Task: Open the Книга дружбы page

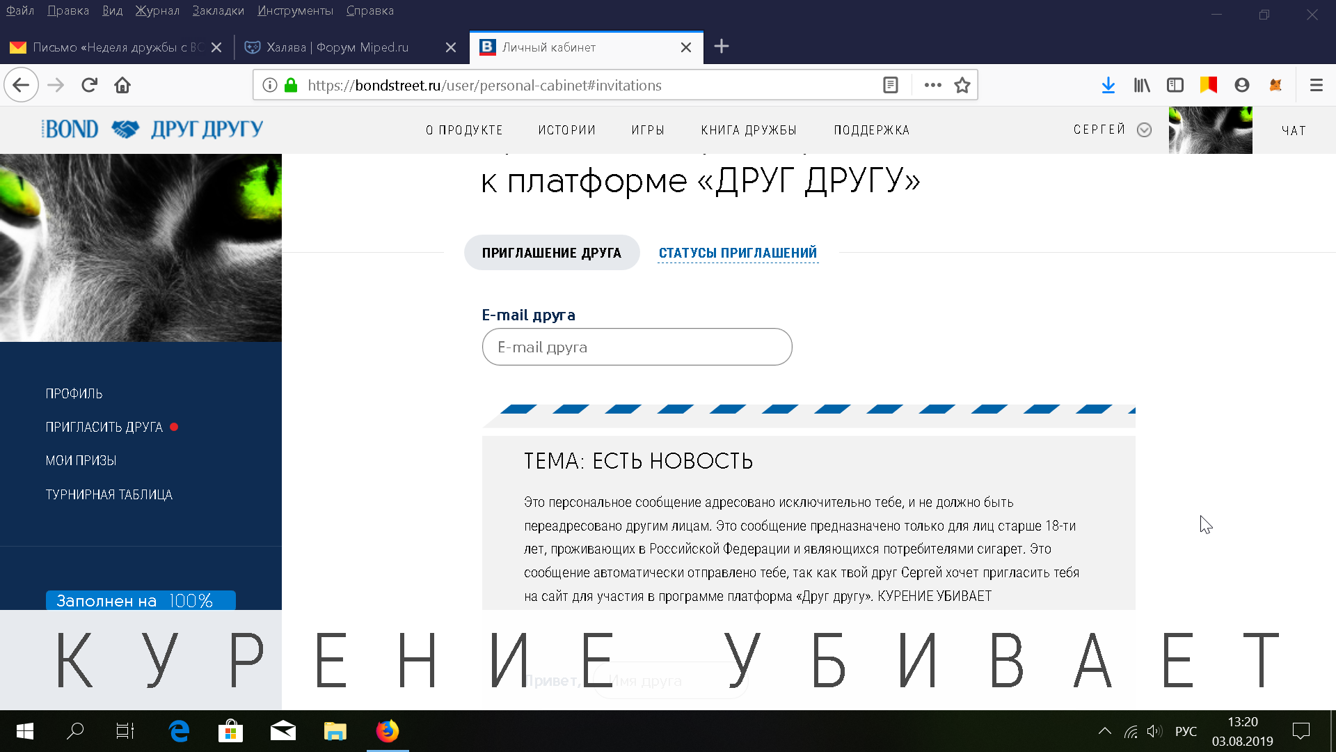Action: coord(749,130)
